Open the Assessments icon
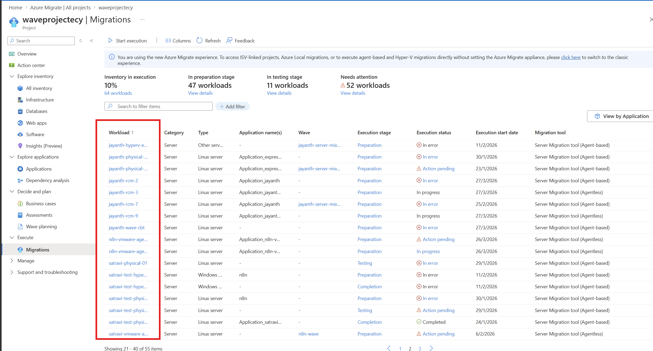 click(x=20, y=215)
